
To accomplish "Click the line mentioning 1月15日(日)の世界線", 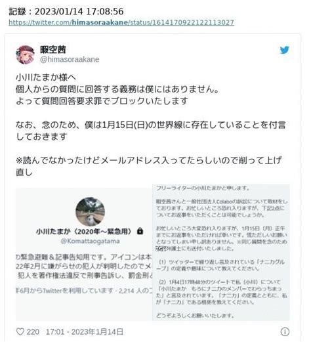I will (x=151, y=125).
